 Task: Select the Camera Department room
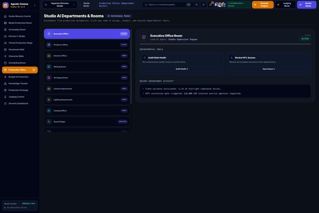87,89
